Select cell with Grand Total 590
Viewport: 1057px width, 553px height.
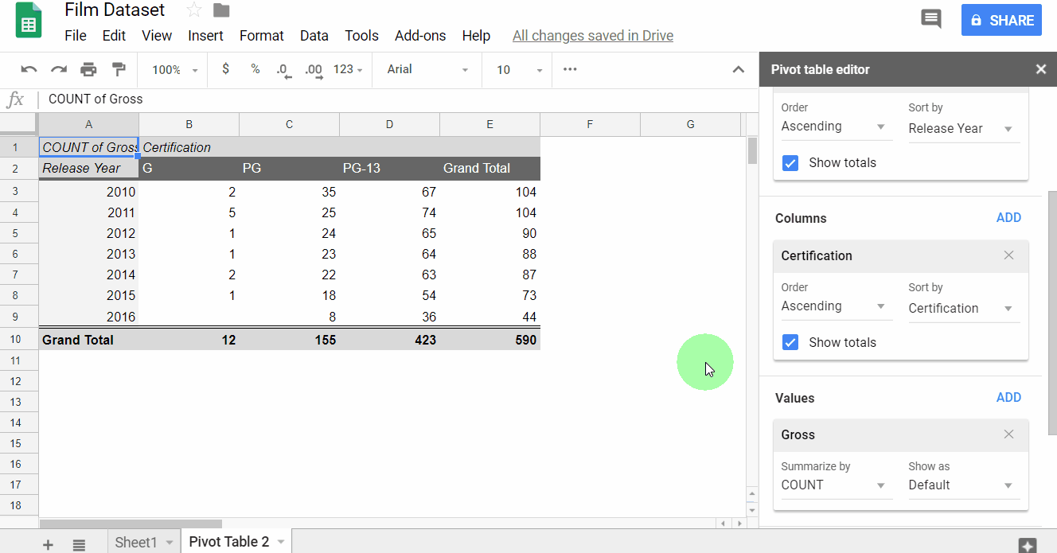(x=490, y=340)
